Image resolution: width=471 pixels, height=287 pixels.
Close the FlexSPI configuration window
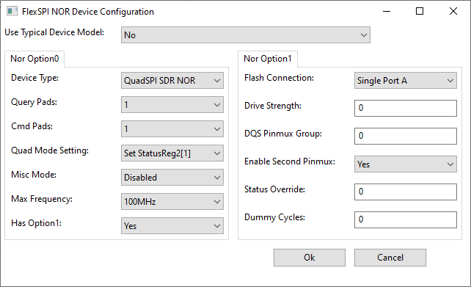click(x=453, y=12)
